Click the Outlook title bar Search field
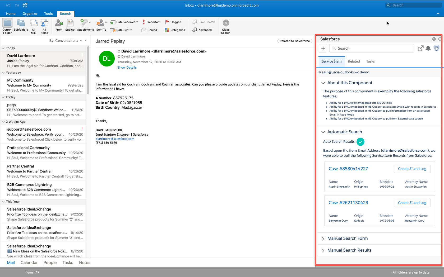Image resolution: width=444 pixels, height=277 pixels. tap(413, 5)
